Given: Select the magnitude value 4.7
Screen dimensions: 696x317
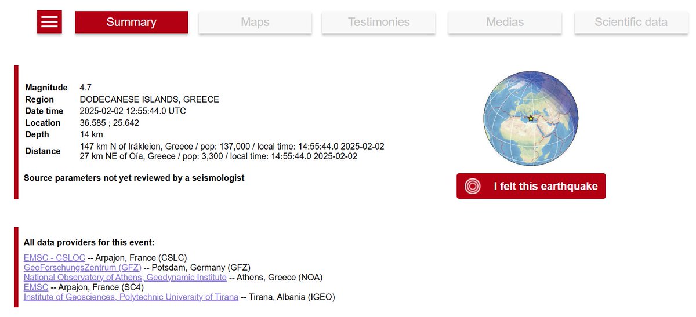Looking at the screenshot, I should [86, 88].
